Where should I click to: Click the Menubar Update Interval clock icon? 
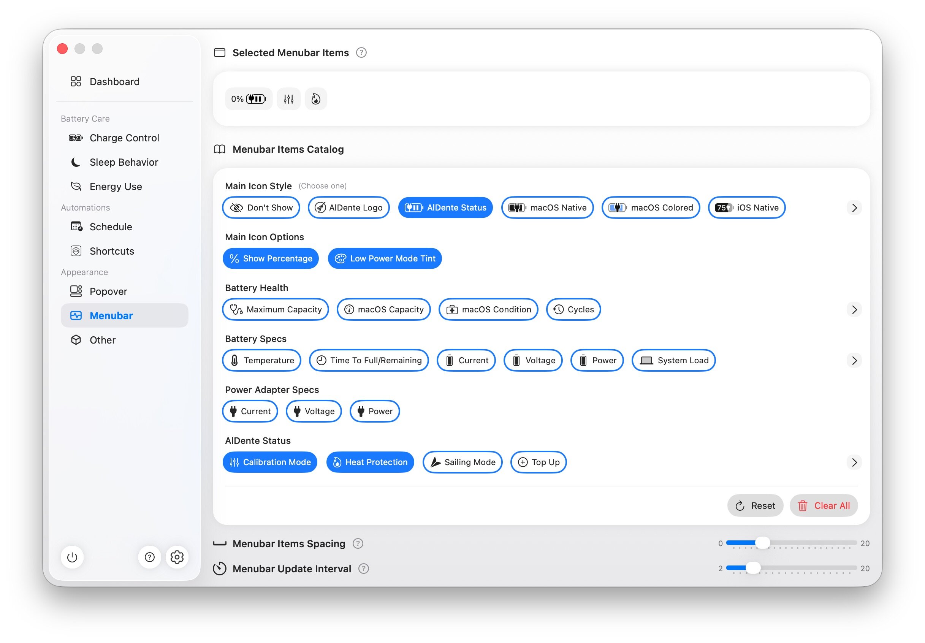pyautogui.click(x=220, y=569)
